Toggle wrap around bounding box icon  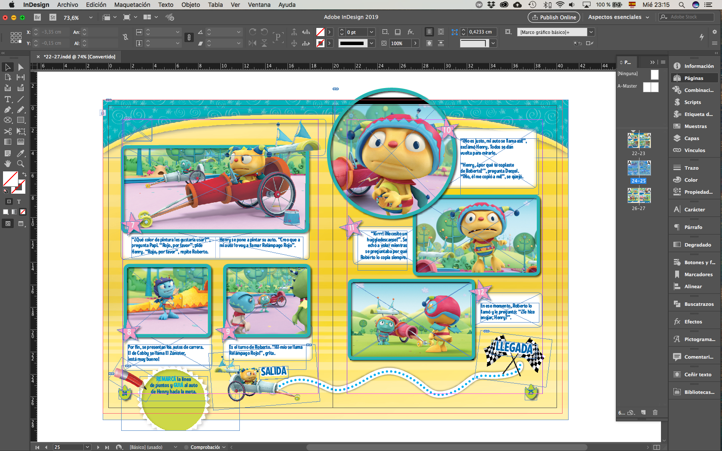pyautogui.click(x=441, y=32)
